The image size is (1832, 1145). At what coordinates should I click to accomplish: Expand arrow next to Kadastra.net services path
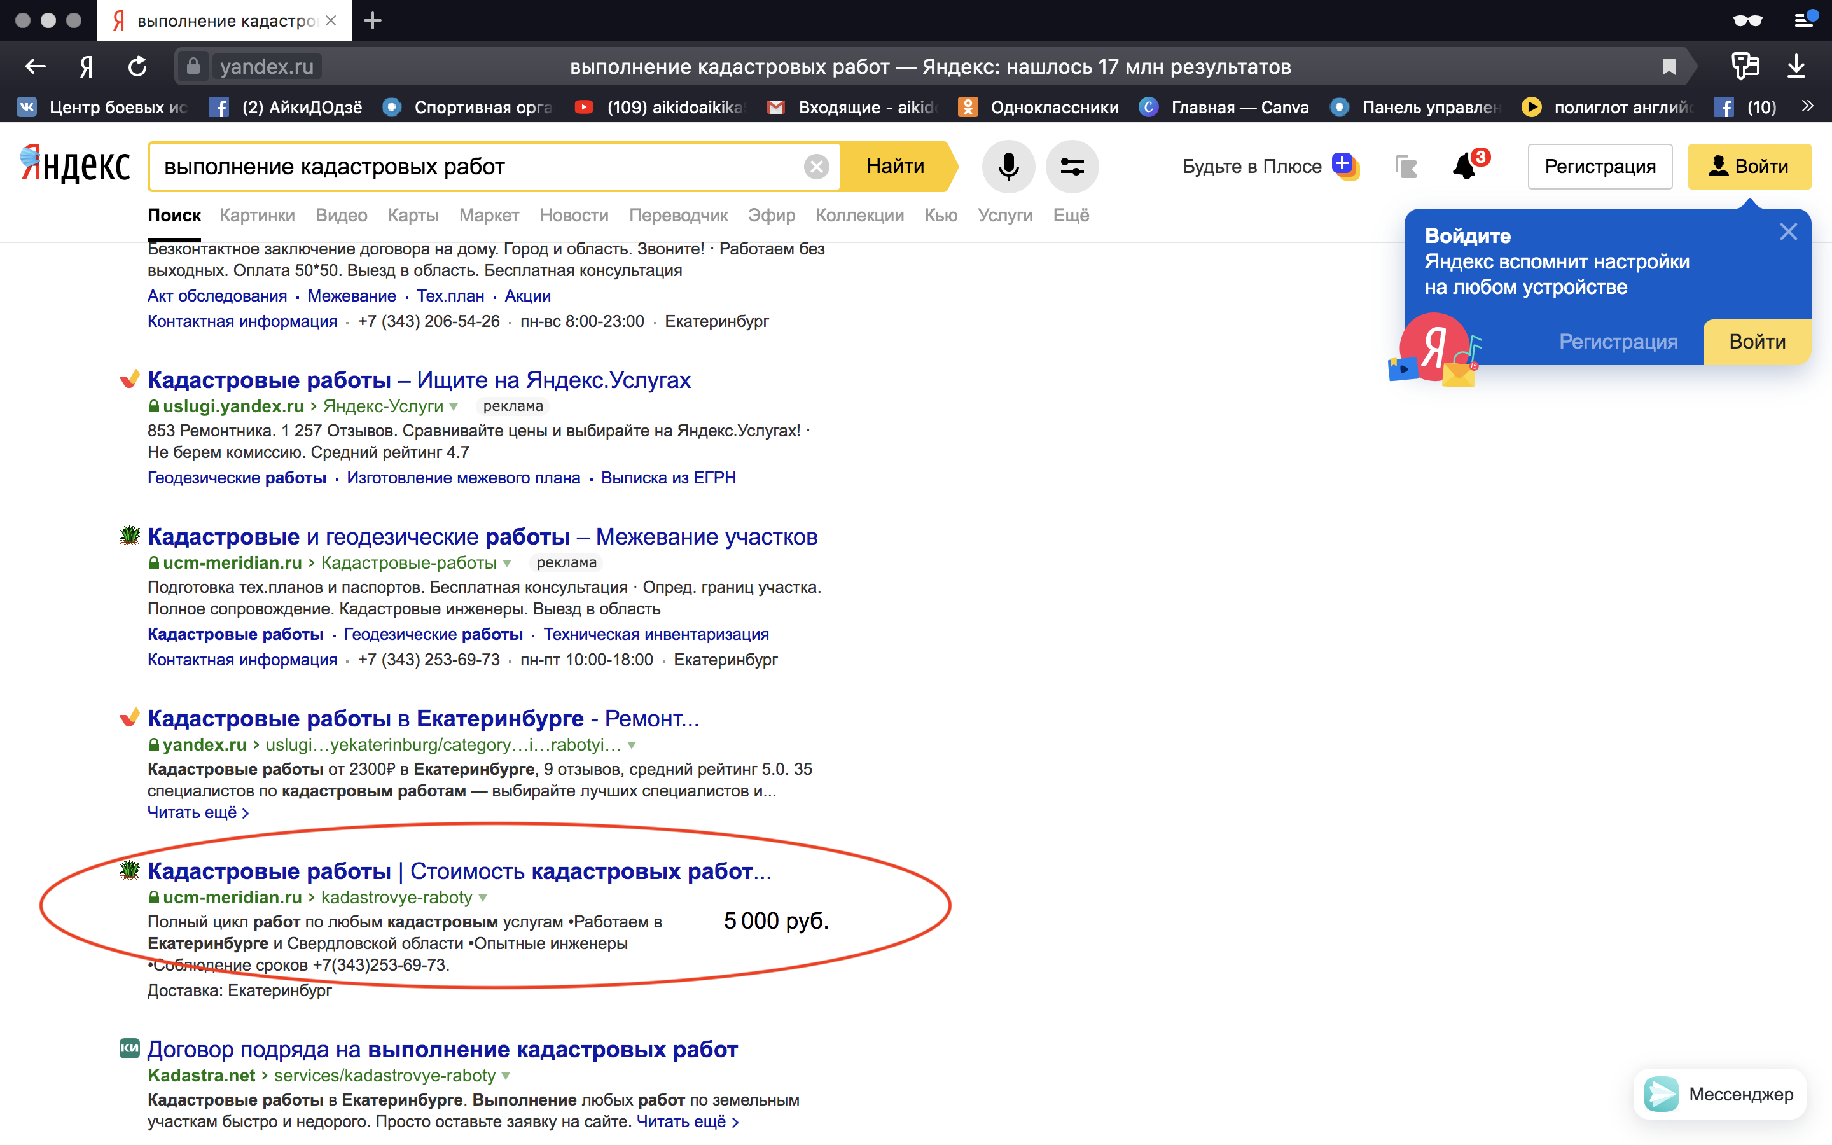tap(506, 1076)
